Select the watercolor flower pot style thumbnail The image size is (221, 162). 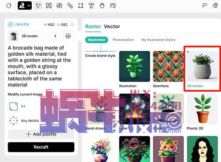pyautogui.click(x=101, y=149)
